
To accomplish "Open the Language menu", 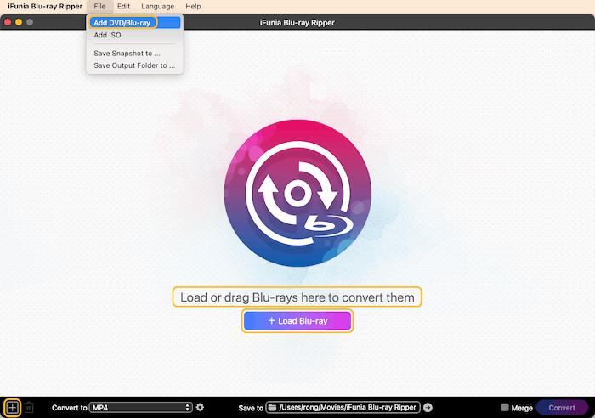I will [157, 6].
